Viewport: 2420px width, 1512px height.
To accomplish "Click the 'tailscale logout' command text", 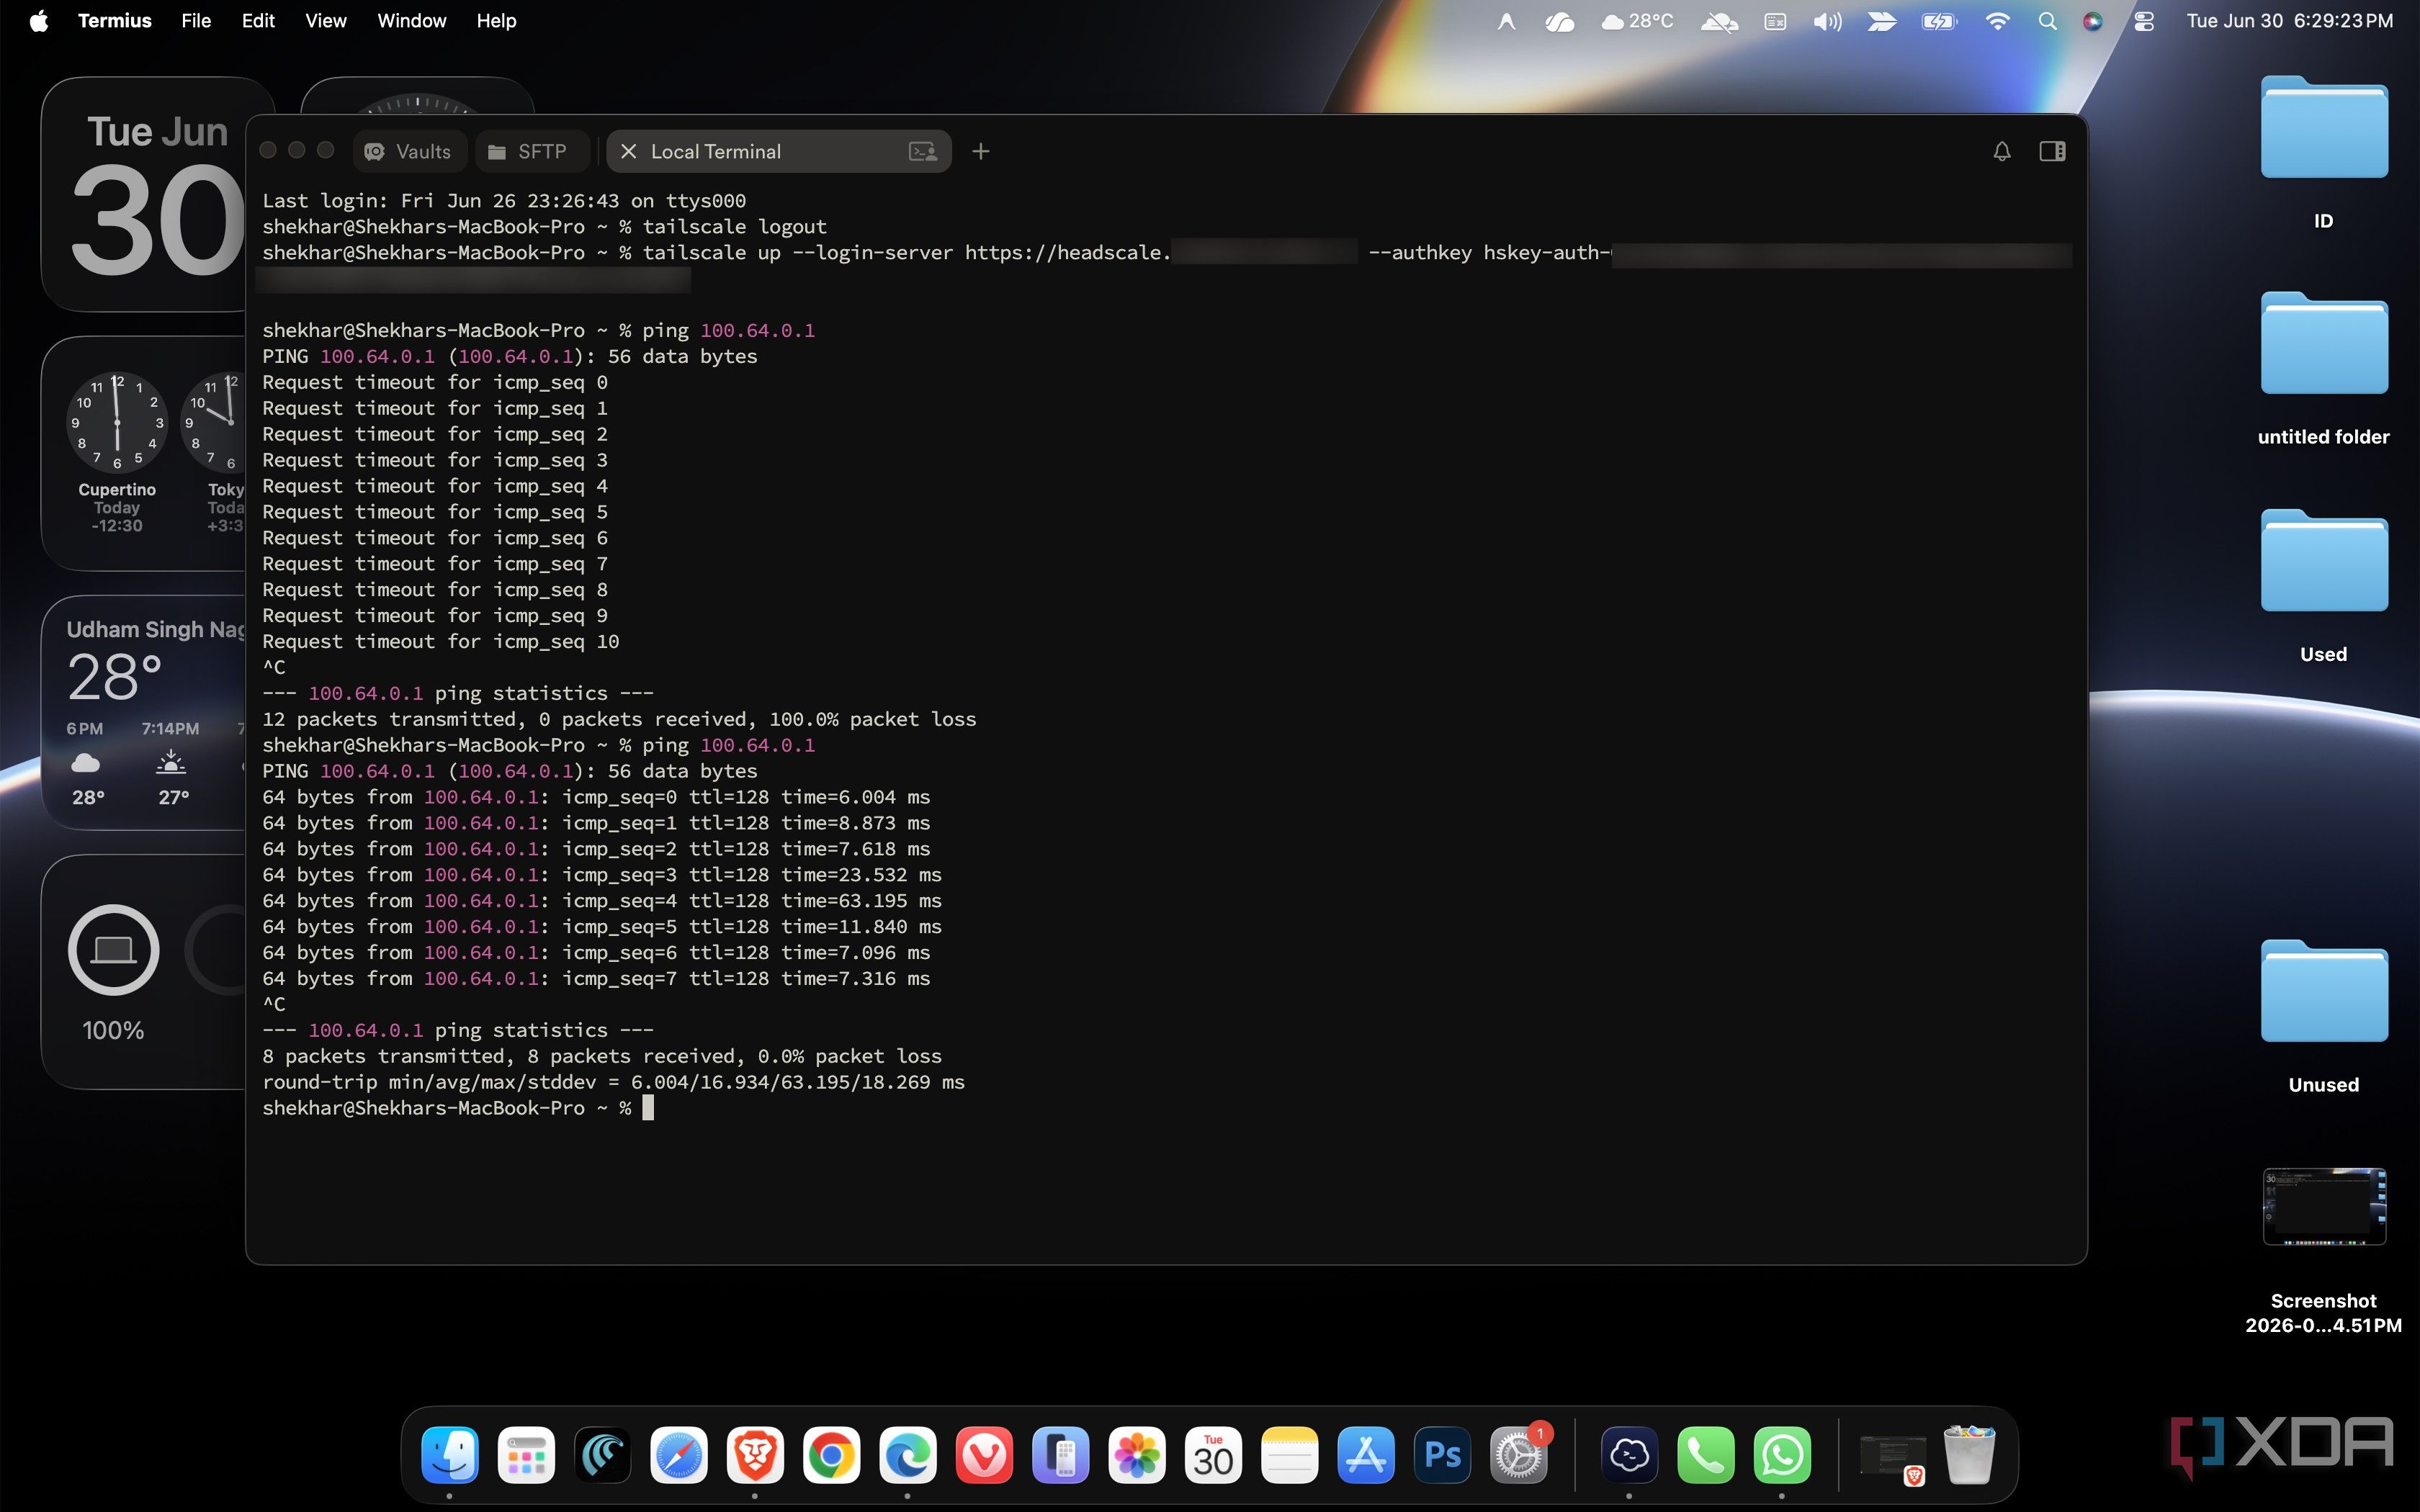I will [735, 227].
